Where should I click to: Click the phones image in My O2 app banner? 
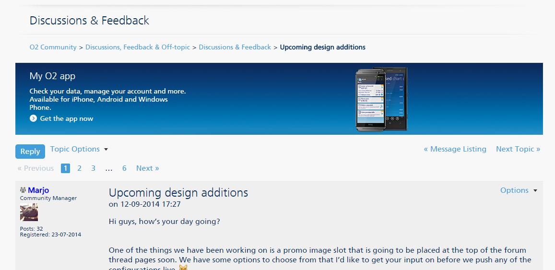pos(381,99)
